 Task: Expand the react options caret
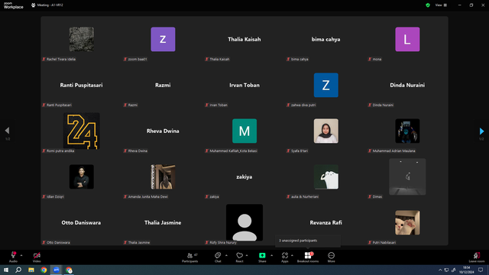click(247, 255)
